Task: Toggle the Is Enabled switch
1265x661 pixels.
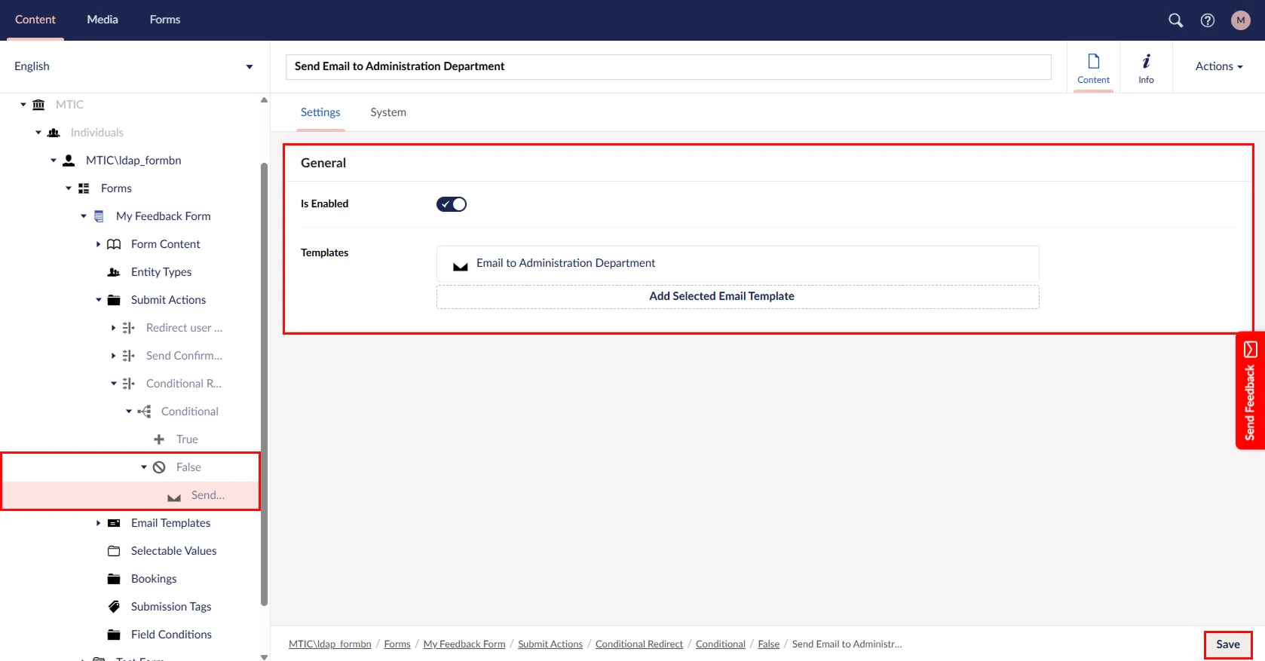Action: point(452,204)
